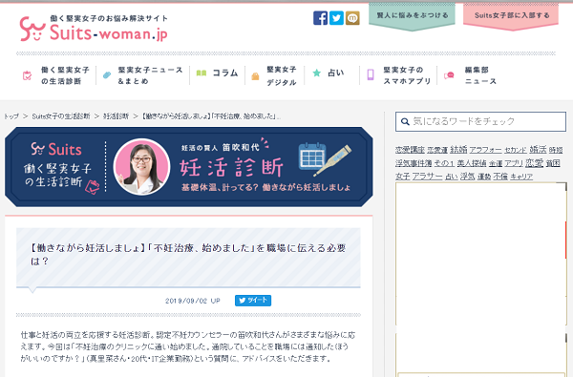This screenshot has height=377, width=573.
Task: Open the Twitter bird icon in header
Action: (x=336, y=18)
